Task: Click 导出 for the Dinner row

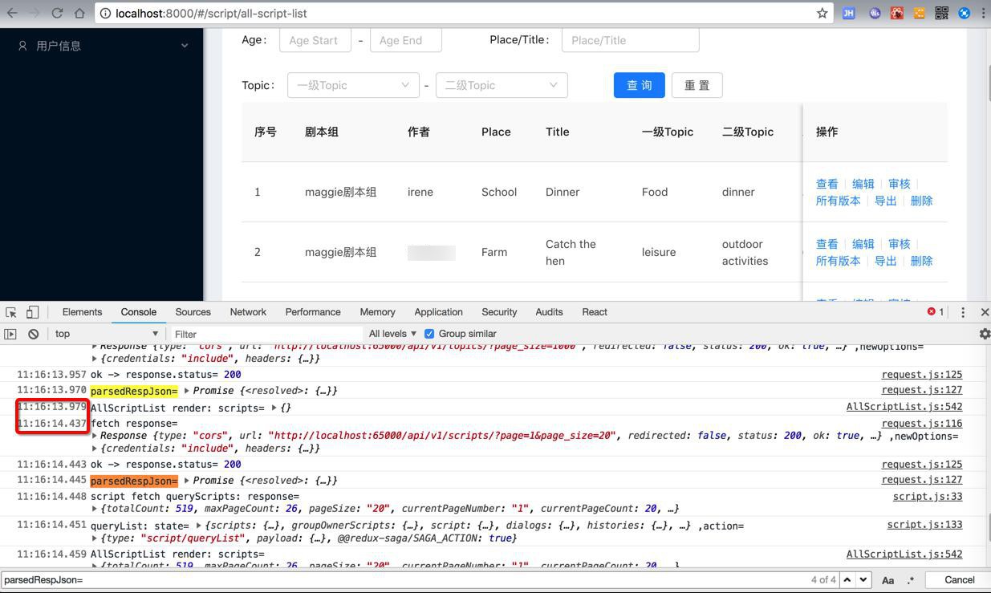Action: tap(885, 201)
